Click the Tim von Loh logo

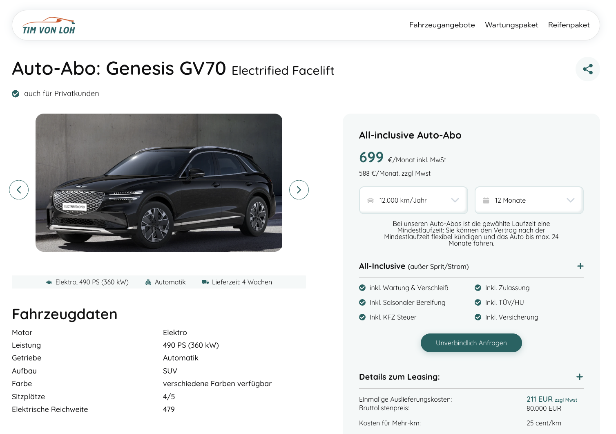(x=49, y=26)
